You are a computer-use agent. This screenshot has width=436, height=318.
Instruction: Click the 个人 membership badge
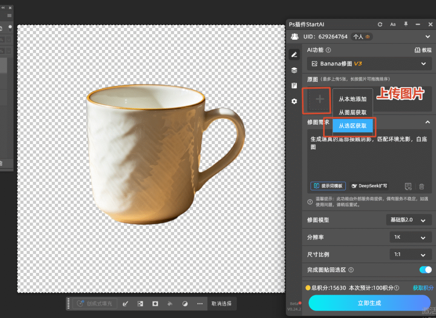pos(361,37)
